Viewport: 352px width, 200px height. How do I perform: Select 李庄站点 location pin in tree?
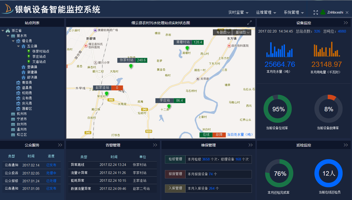pyautogui.click(x=29, y=56)
